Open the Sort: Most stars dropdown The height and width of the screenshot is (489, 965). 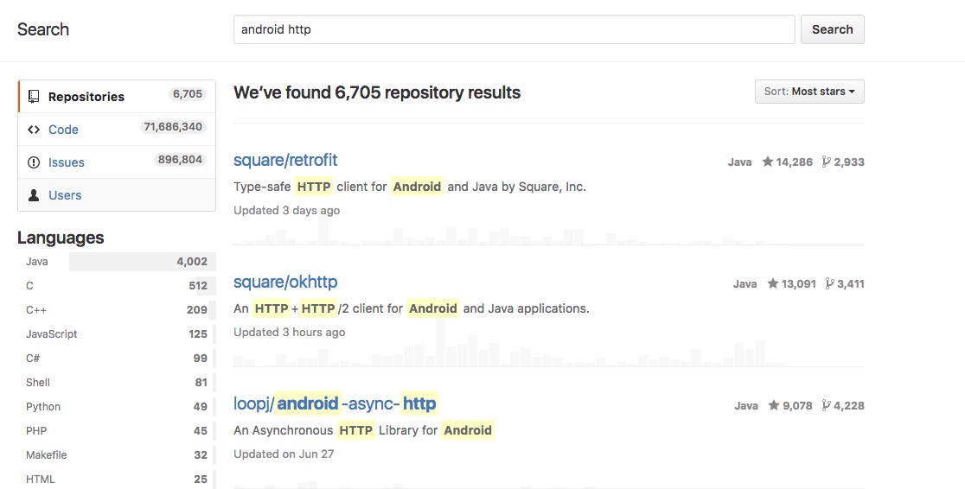[x=809, y=92]
